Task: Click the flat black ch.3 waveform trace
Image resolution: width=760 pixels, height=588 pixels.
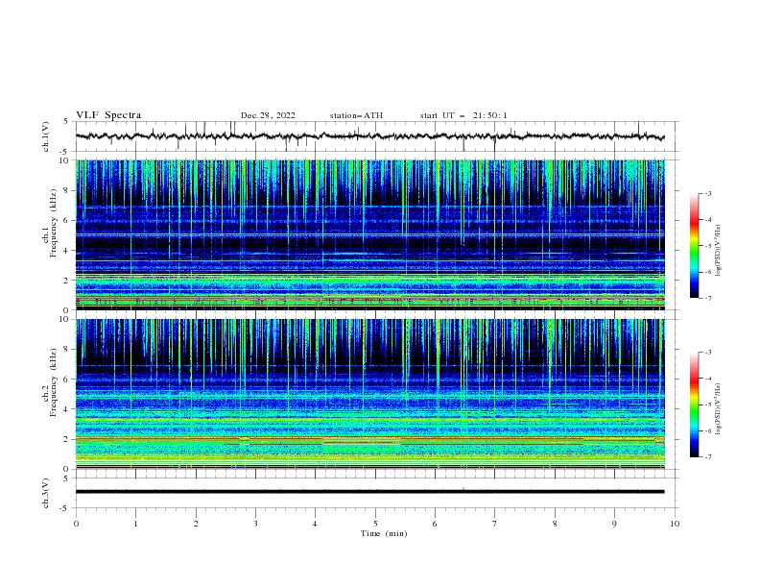Action: click(x=369, y=492)
